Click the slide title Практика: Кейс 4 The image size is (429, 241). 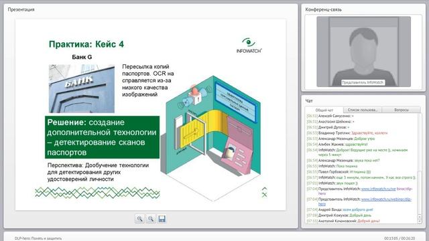pos(86,44)
